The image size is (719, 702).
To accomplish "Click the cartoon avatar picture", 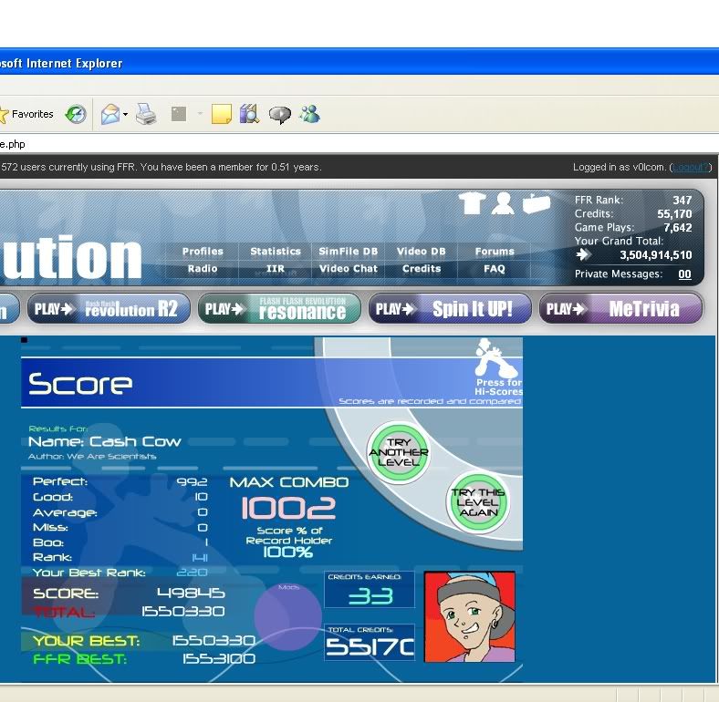I will (470, 616).
